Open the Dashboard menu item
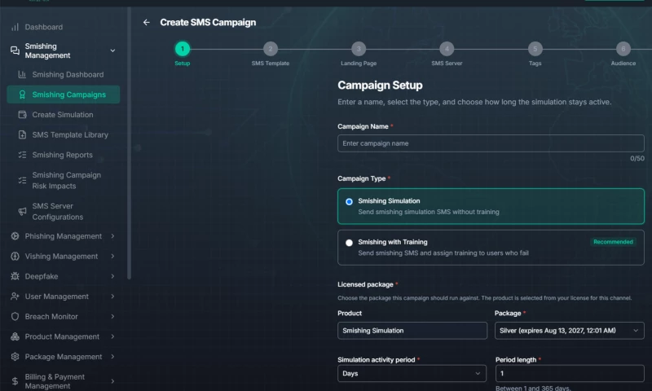Viewport: 652px width, 391px height. click(x=64, y=27)
